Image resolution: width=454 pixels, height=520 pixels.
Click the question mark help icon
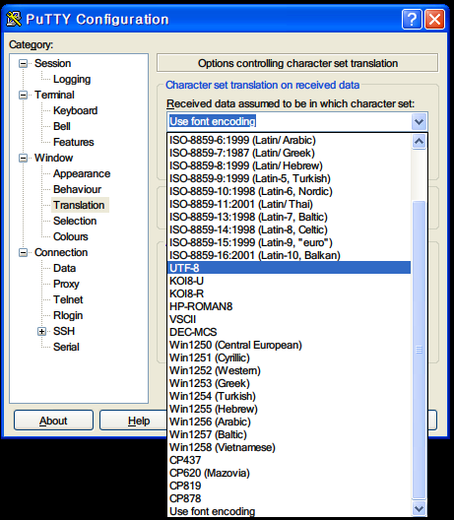tap(412, 20)
